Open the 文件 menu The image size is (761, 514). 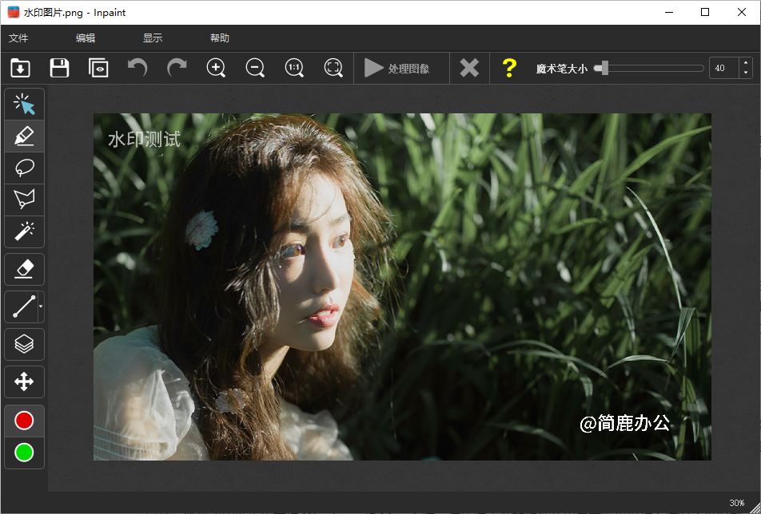(x=18, y=37)
